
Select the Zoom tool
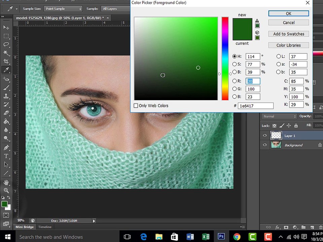(6, 191)
